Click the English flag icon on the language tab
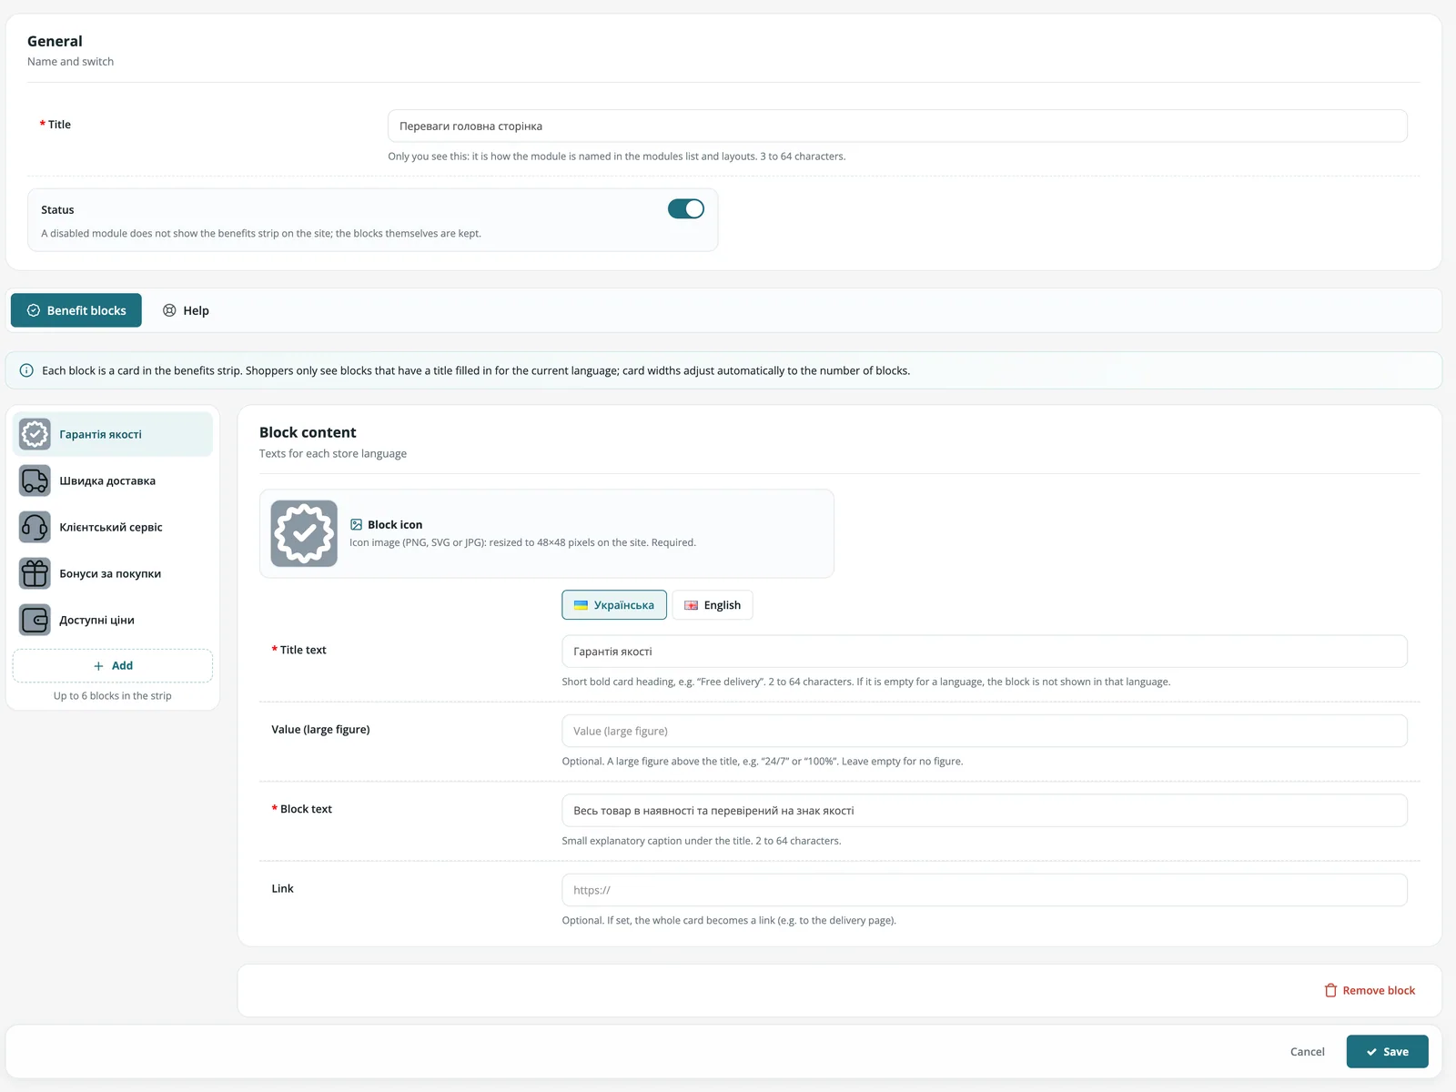1456x1092 pixels. [691, 605]
